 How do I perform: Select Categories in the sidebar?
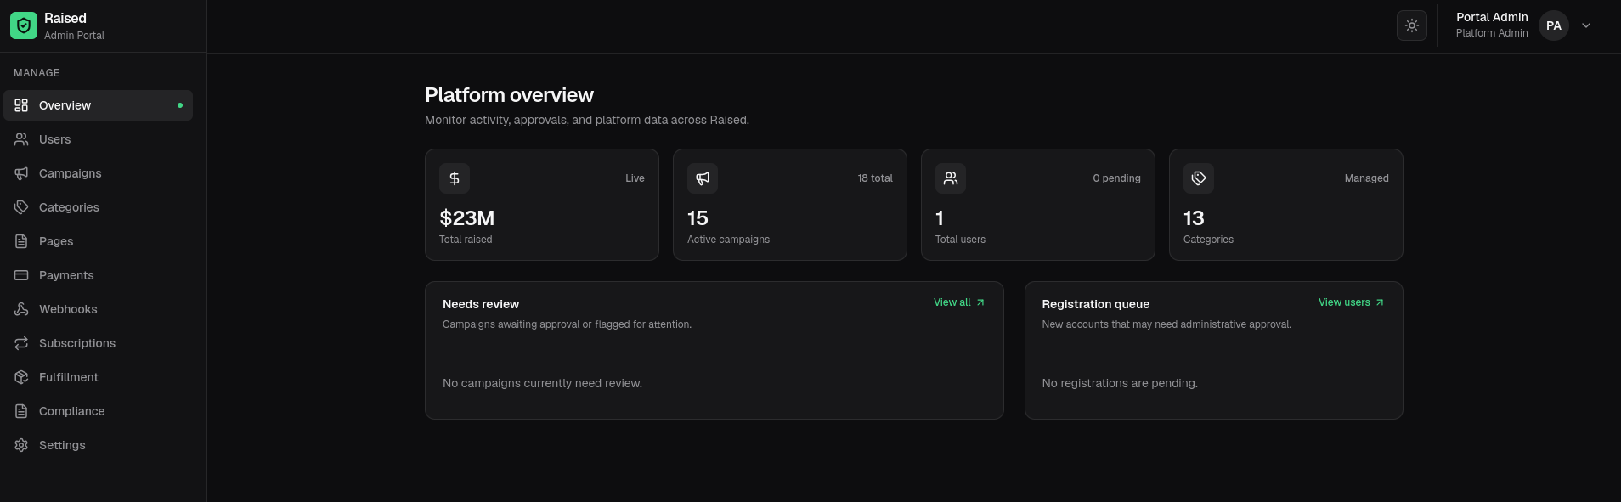point(99,207)
